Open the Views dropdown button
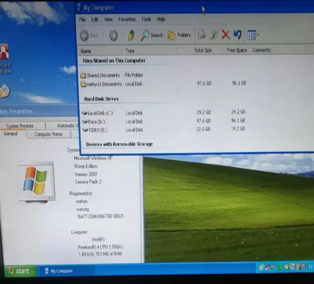 click(x=253, y=35)
